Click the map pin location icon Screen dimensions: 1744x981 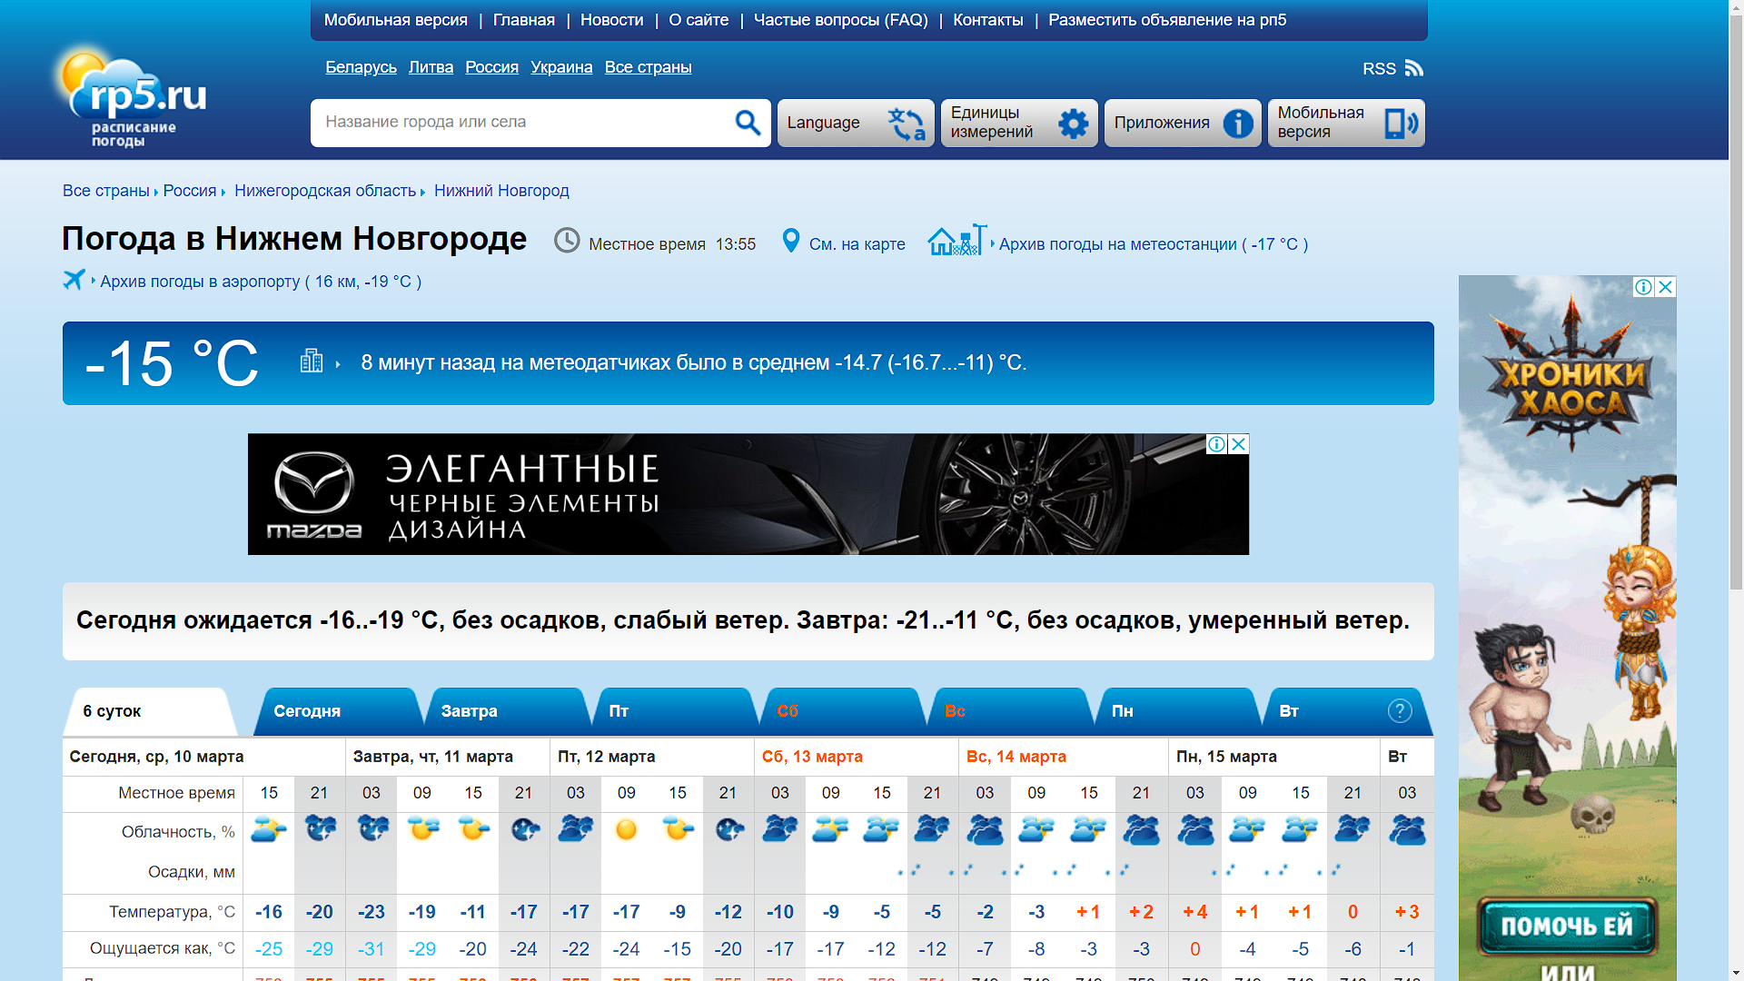791,241
